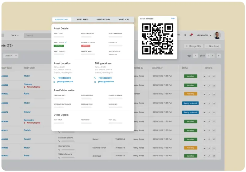Click eye icon in Switch row
Viewport: 246px width, 172px height.
(204, 130)
